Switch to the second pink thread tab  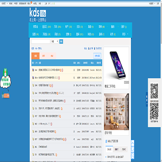44,56
